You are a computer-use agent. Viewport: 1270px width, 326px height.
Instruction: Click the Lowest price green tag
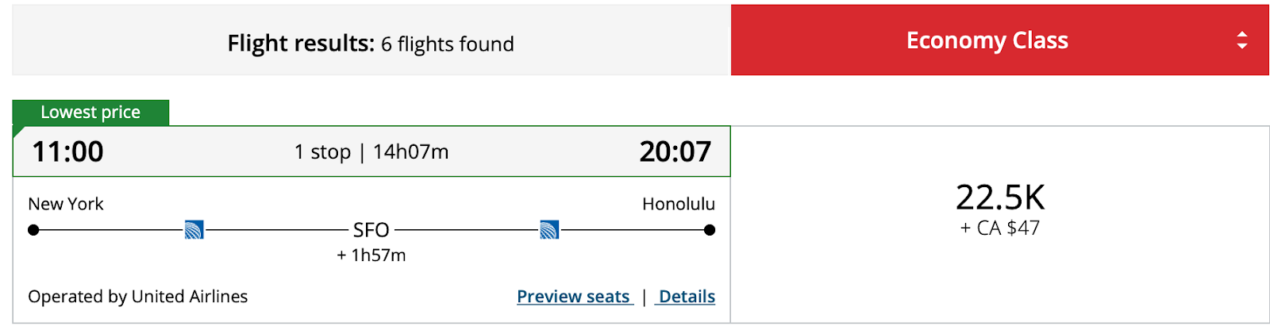90,113
